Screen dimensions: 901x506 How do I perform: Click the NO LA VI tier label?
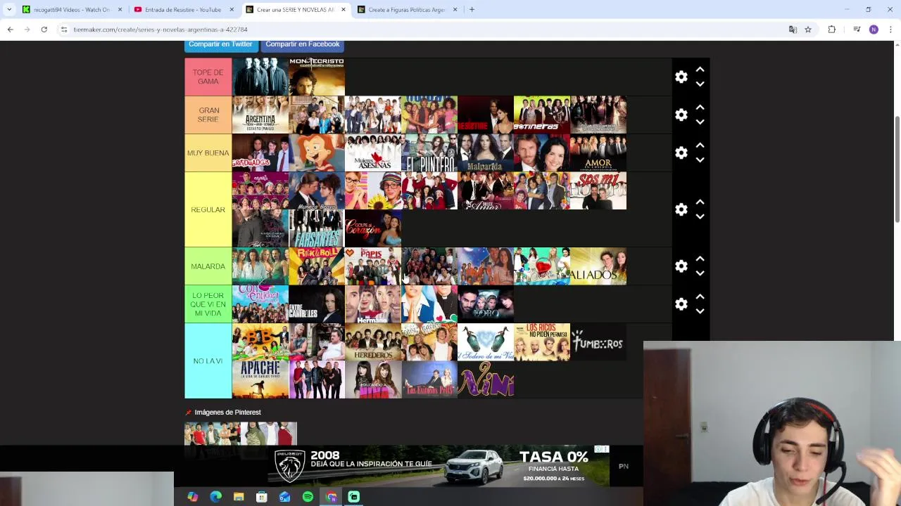point(208,361)
